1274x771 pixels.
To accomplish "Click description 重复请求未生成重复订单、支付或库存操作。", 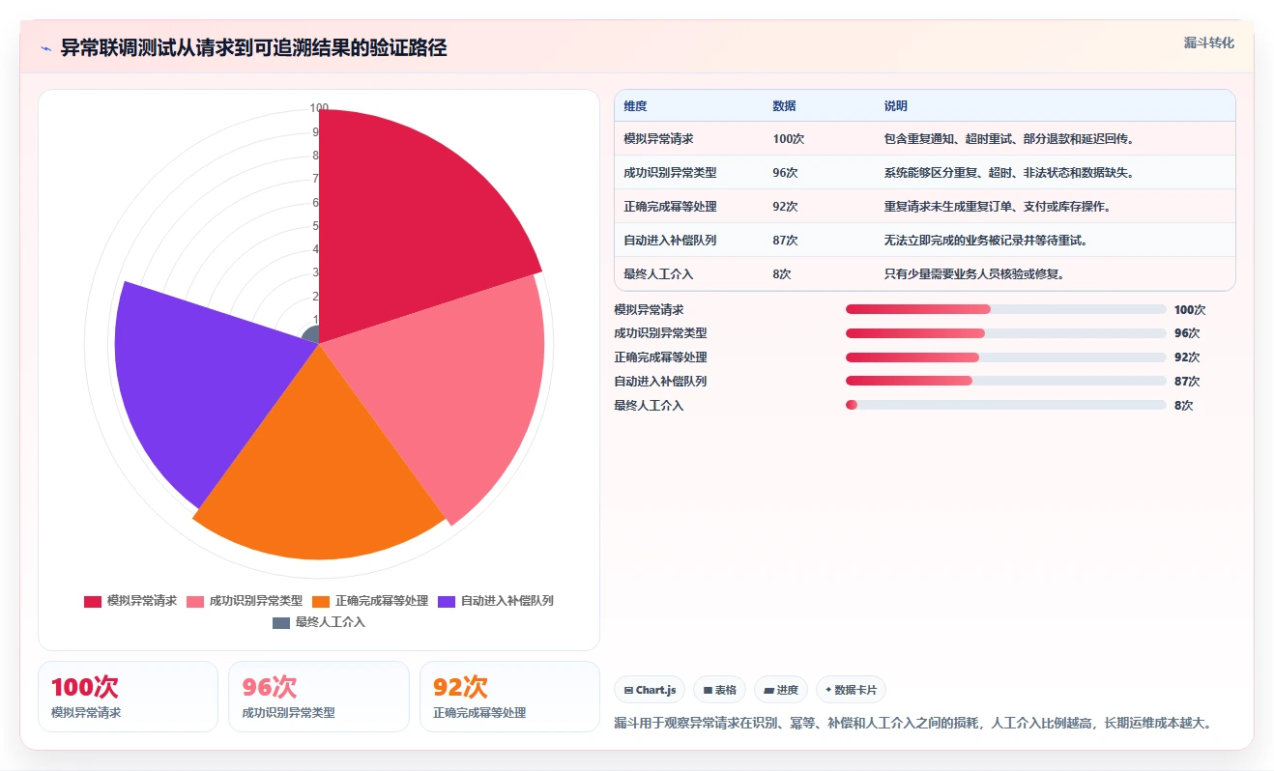I will [998, 207].
